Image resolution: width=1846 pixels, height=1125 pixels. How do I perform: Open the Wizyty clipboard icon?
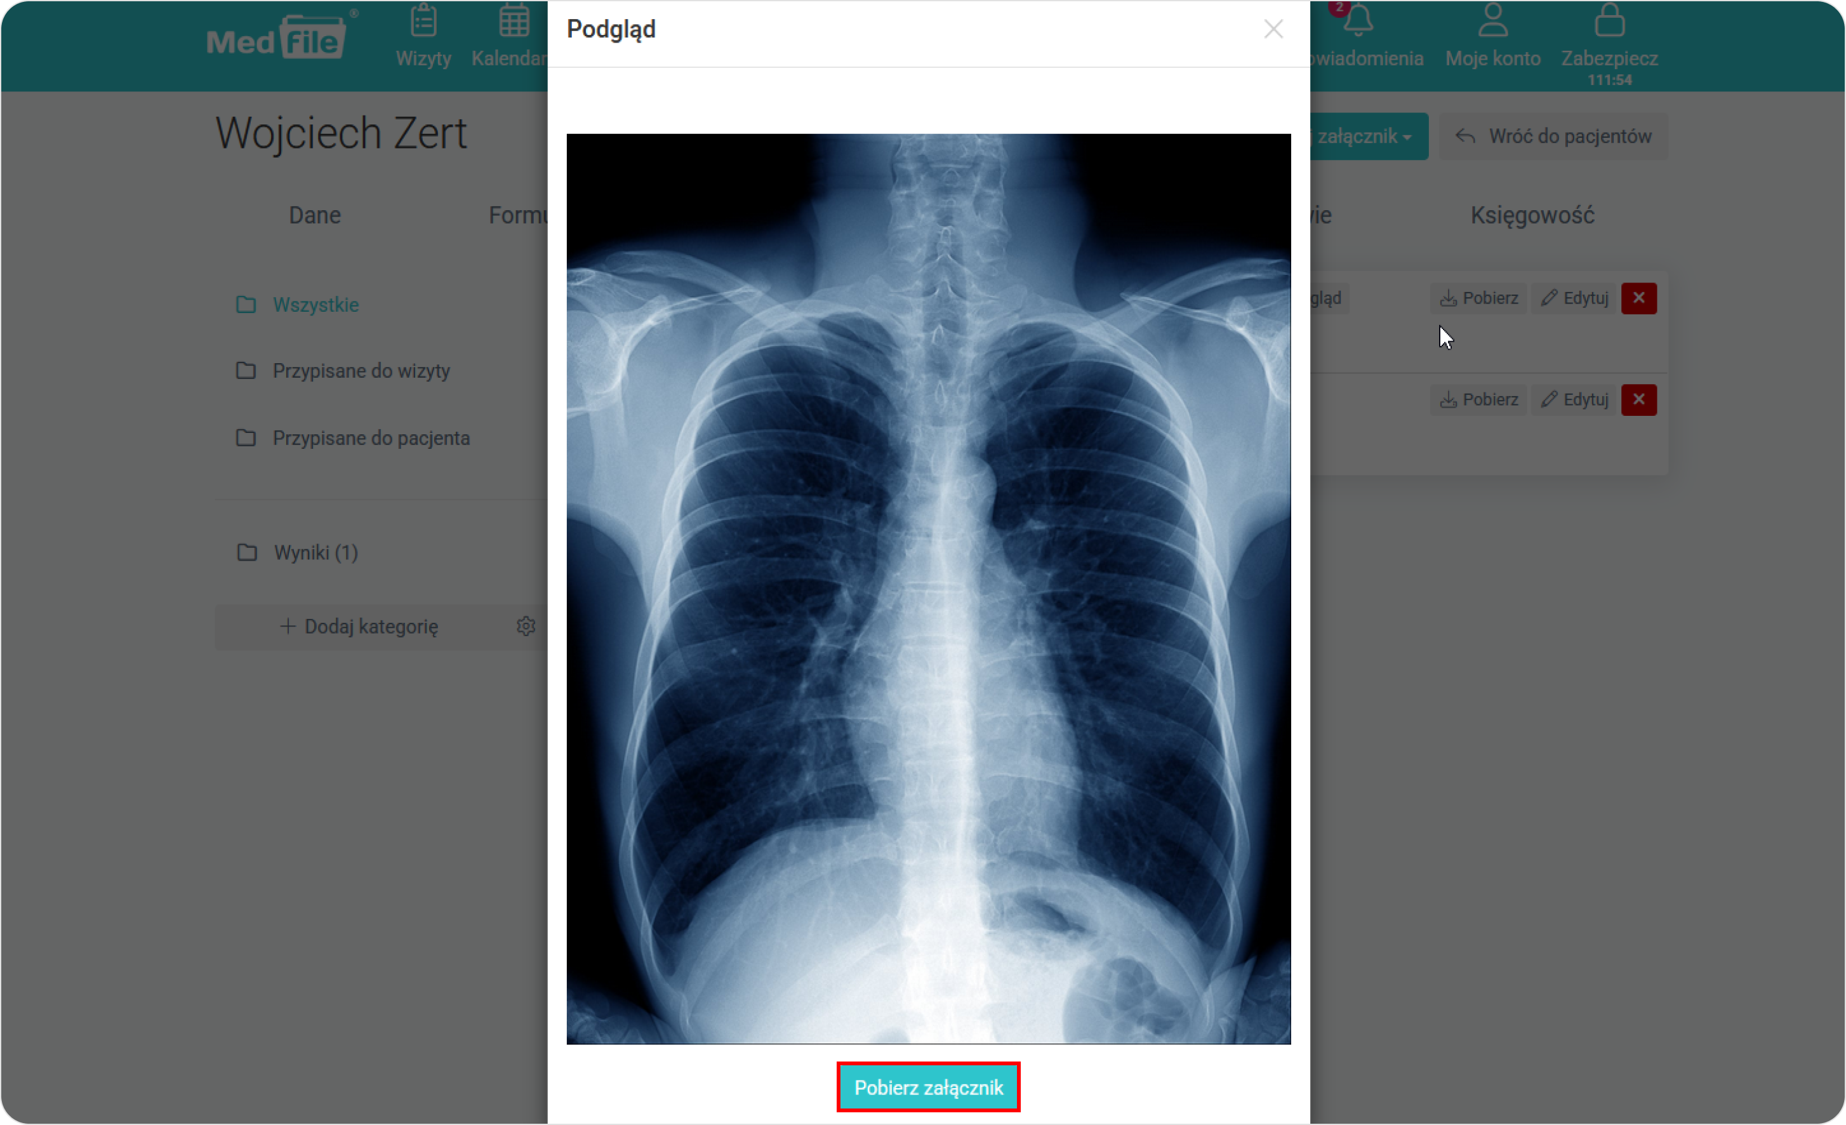click(x=423, y=21)
